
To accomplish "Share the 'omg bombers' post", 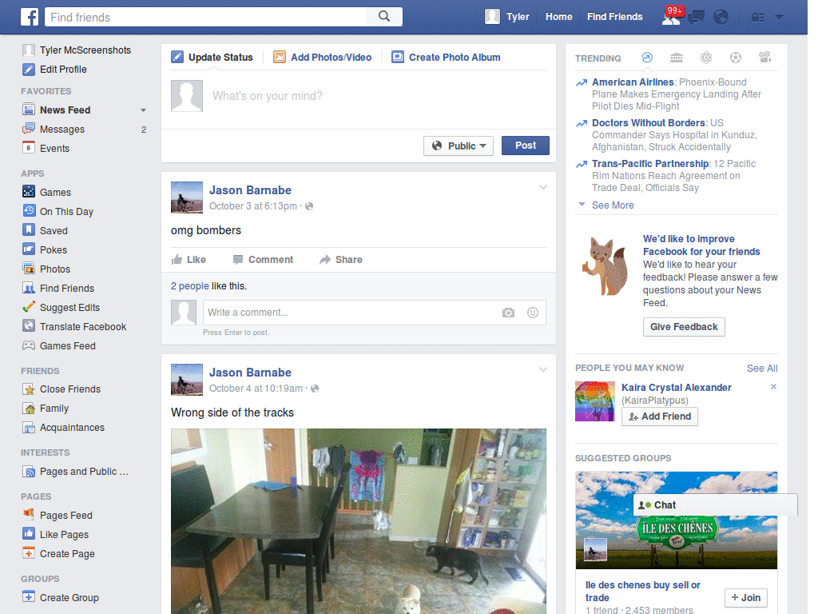I will pyautogui.click(x=340, y=260).
